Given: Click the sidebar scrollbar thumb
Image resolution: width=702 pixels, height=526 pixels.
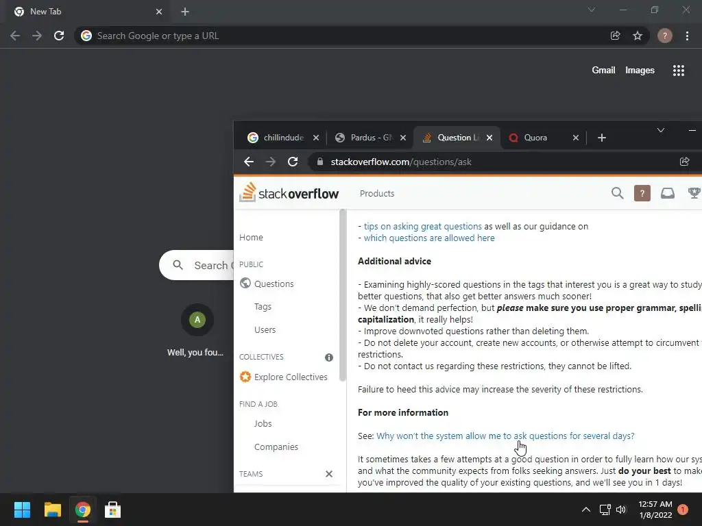Looking at the screenshot, I should click(343, 295).
